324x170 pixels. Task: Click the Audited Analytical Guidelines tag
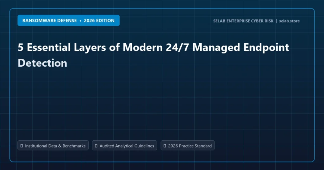tap(124, 146)
